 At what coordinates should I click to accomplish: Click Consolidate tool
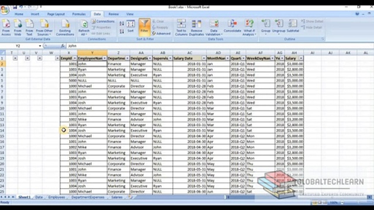(232, 26)
